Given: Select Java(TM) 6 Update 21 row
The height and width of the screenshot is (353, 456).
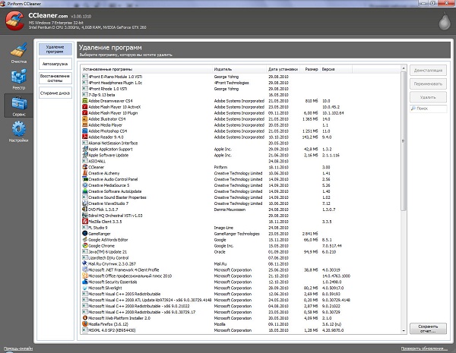Looking at the screenshot, I should [x=215, y=251].
